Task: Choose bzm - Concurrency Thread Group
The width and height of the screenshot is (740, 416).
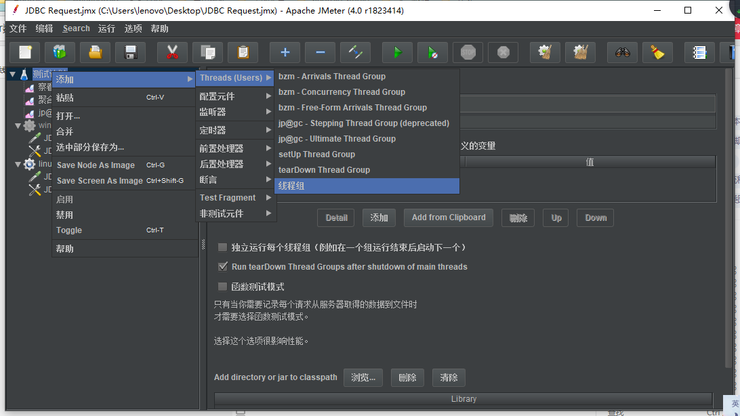Action: pos(367,92)
